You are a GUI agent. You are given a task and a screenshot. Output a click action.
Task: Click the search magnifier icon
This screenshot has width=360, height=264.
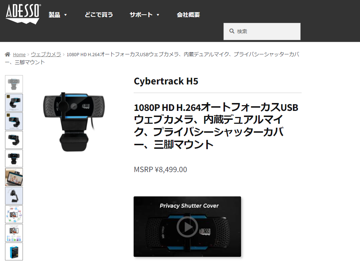[232, 31]
